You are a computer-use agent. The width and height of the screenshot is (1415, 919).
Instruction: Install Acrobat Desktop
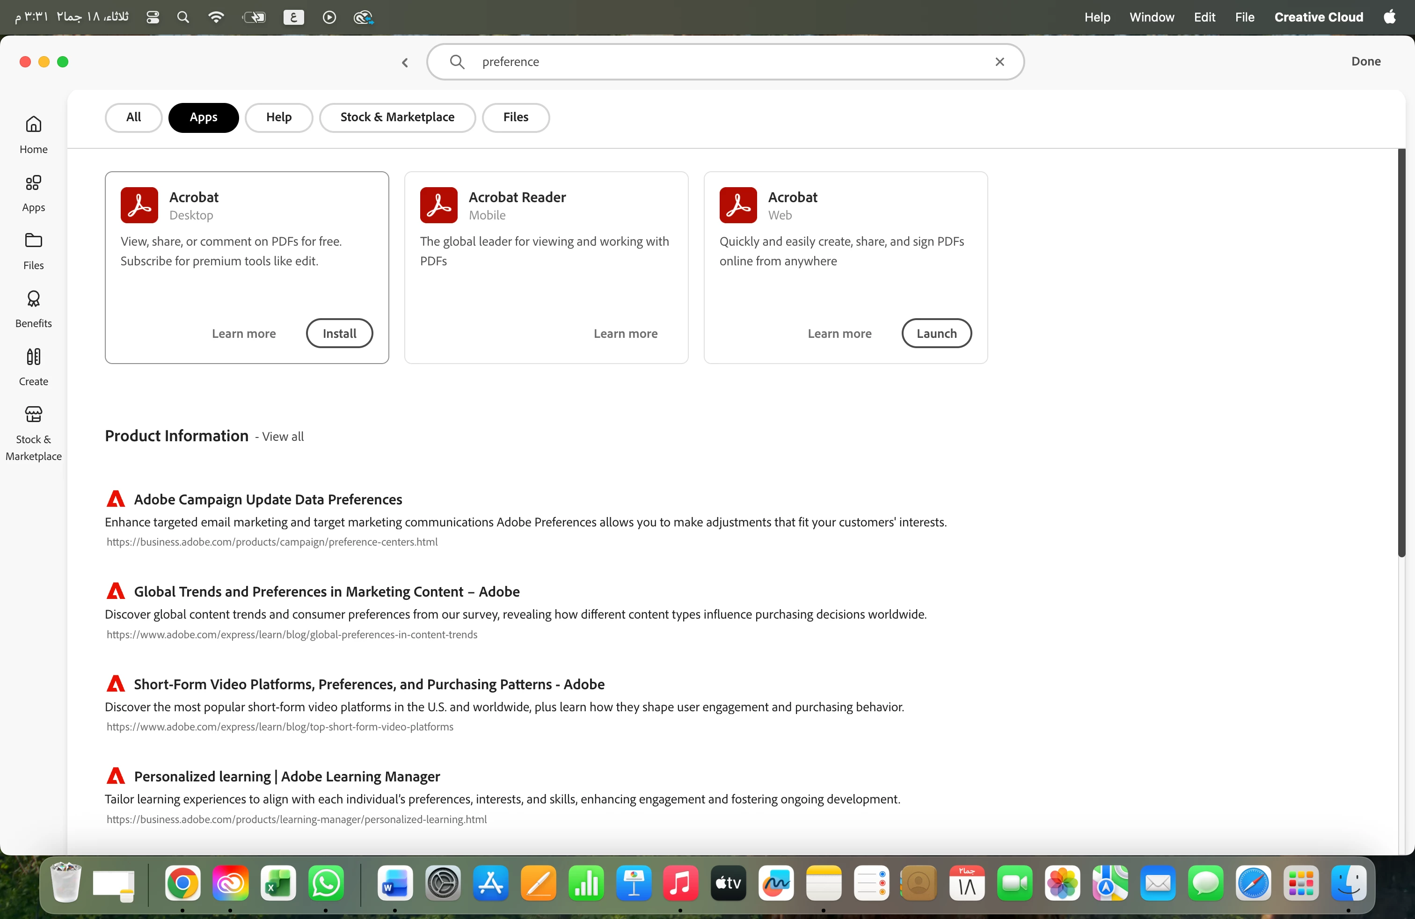click(340, 334)
